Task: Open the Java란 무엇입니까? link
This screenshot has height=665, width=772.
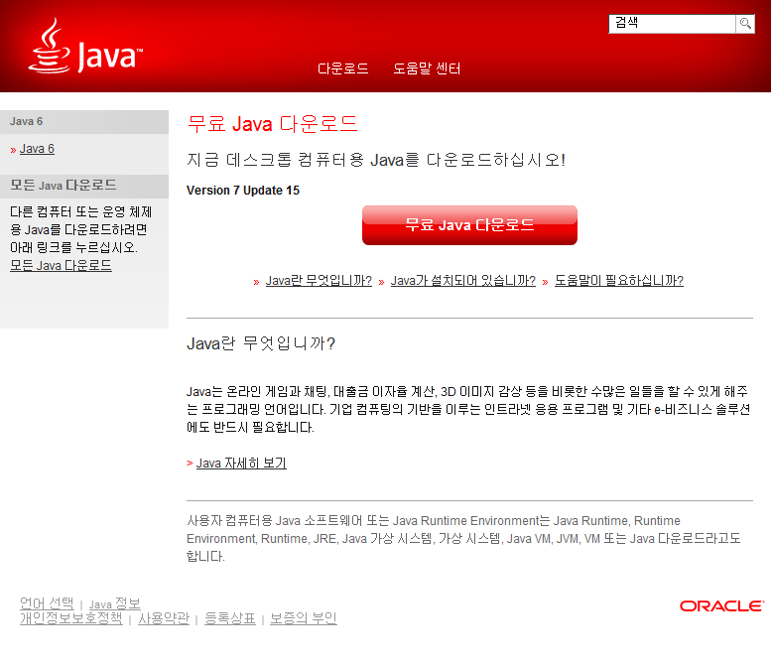Action: pyautogui.click(x=319, y=281)
